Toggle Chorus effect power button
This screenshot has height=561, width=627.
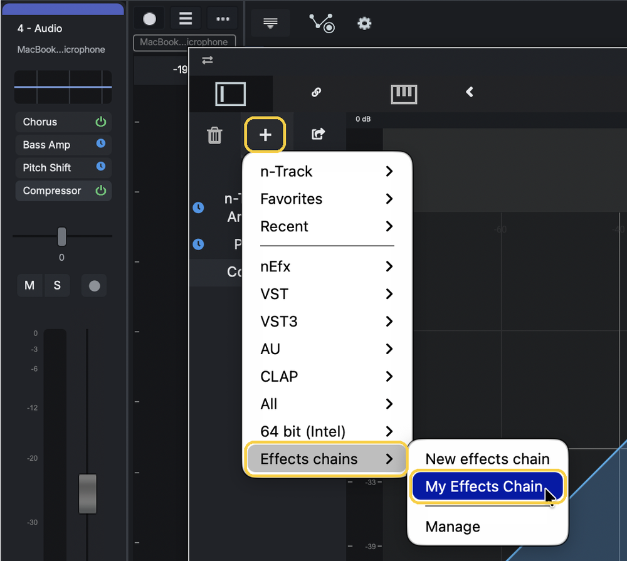click(x=101, y=122)
